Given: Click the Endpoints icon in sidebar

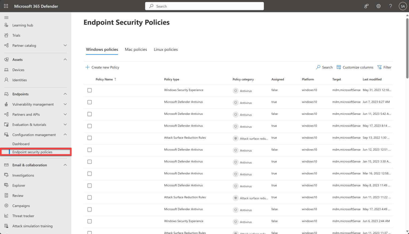Looking at the screenshot, I should (6, 94).
